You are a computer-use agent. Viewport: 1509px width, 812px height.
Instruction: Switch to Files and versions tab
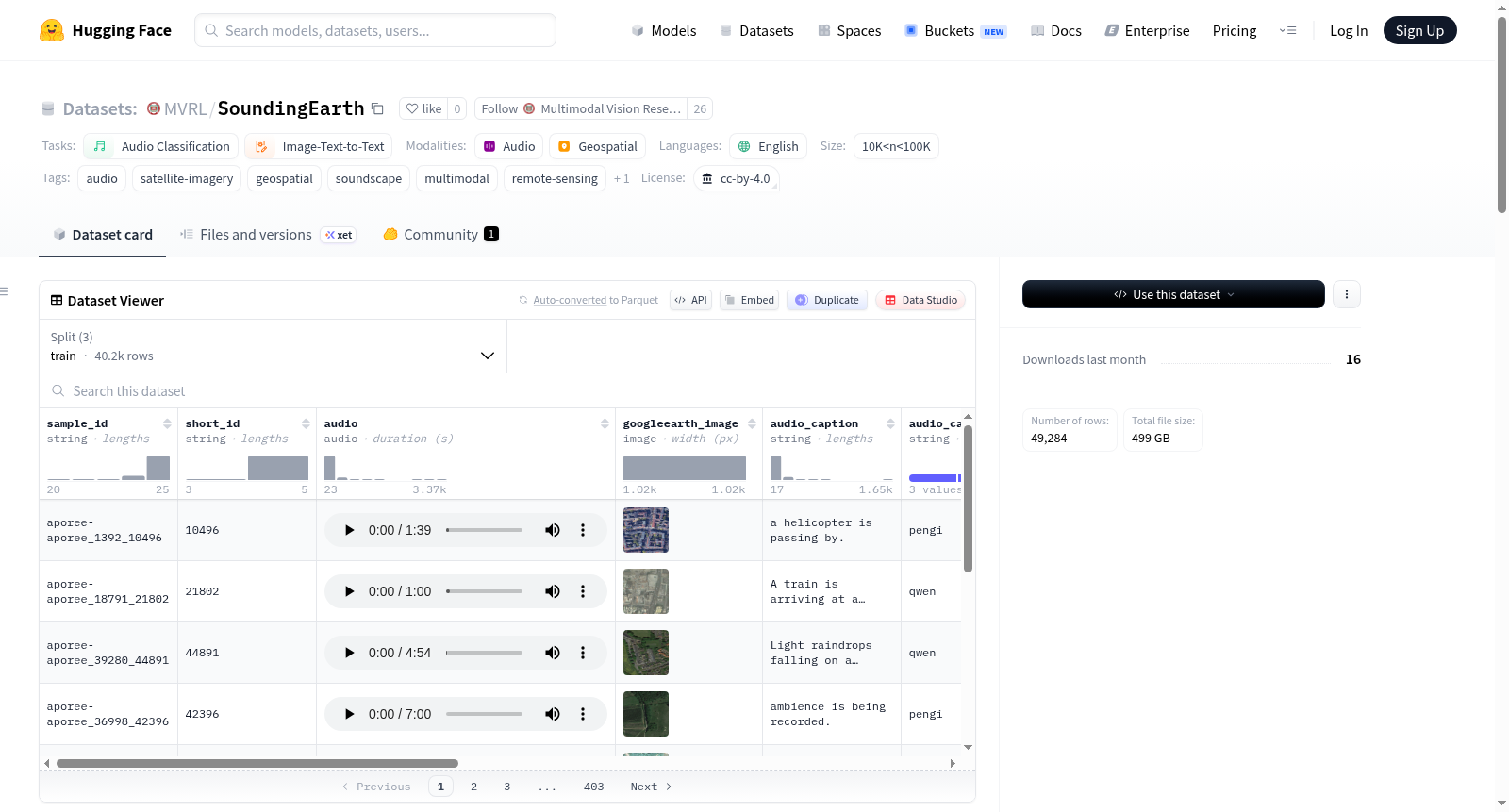click(x=268, y=235)
